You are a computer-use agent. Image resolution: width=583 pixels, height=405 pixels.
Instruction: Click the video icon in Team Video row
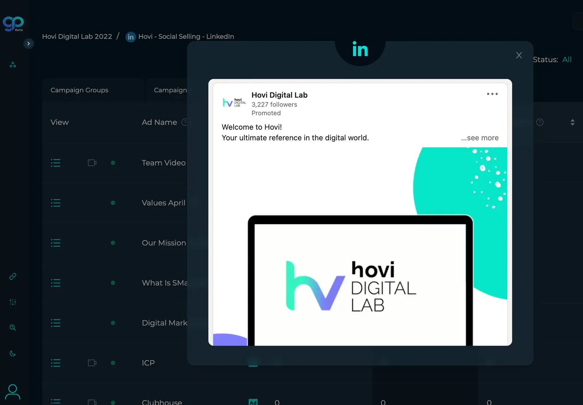click(x=92, y=163)
